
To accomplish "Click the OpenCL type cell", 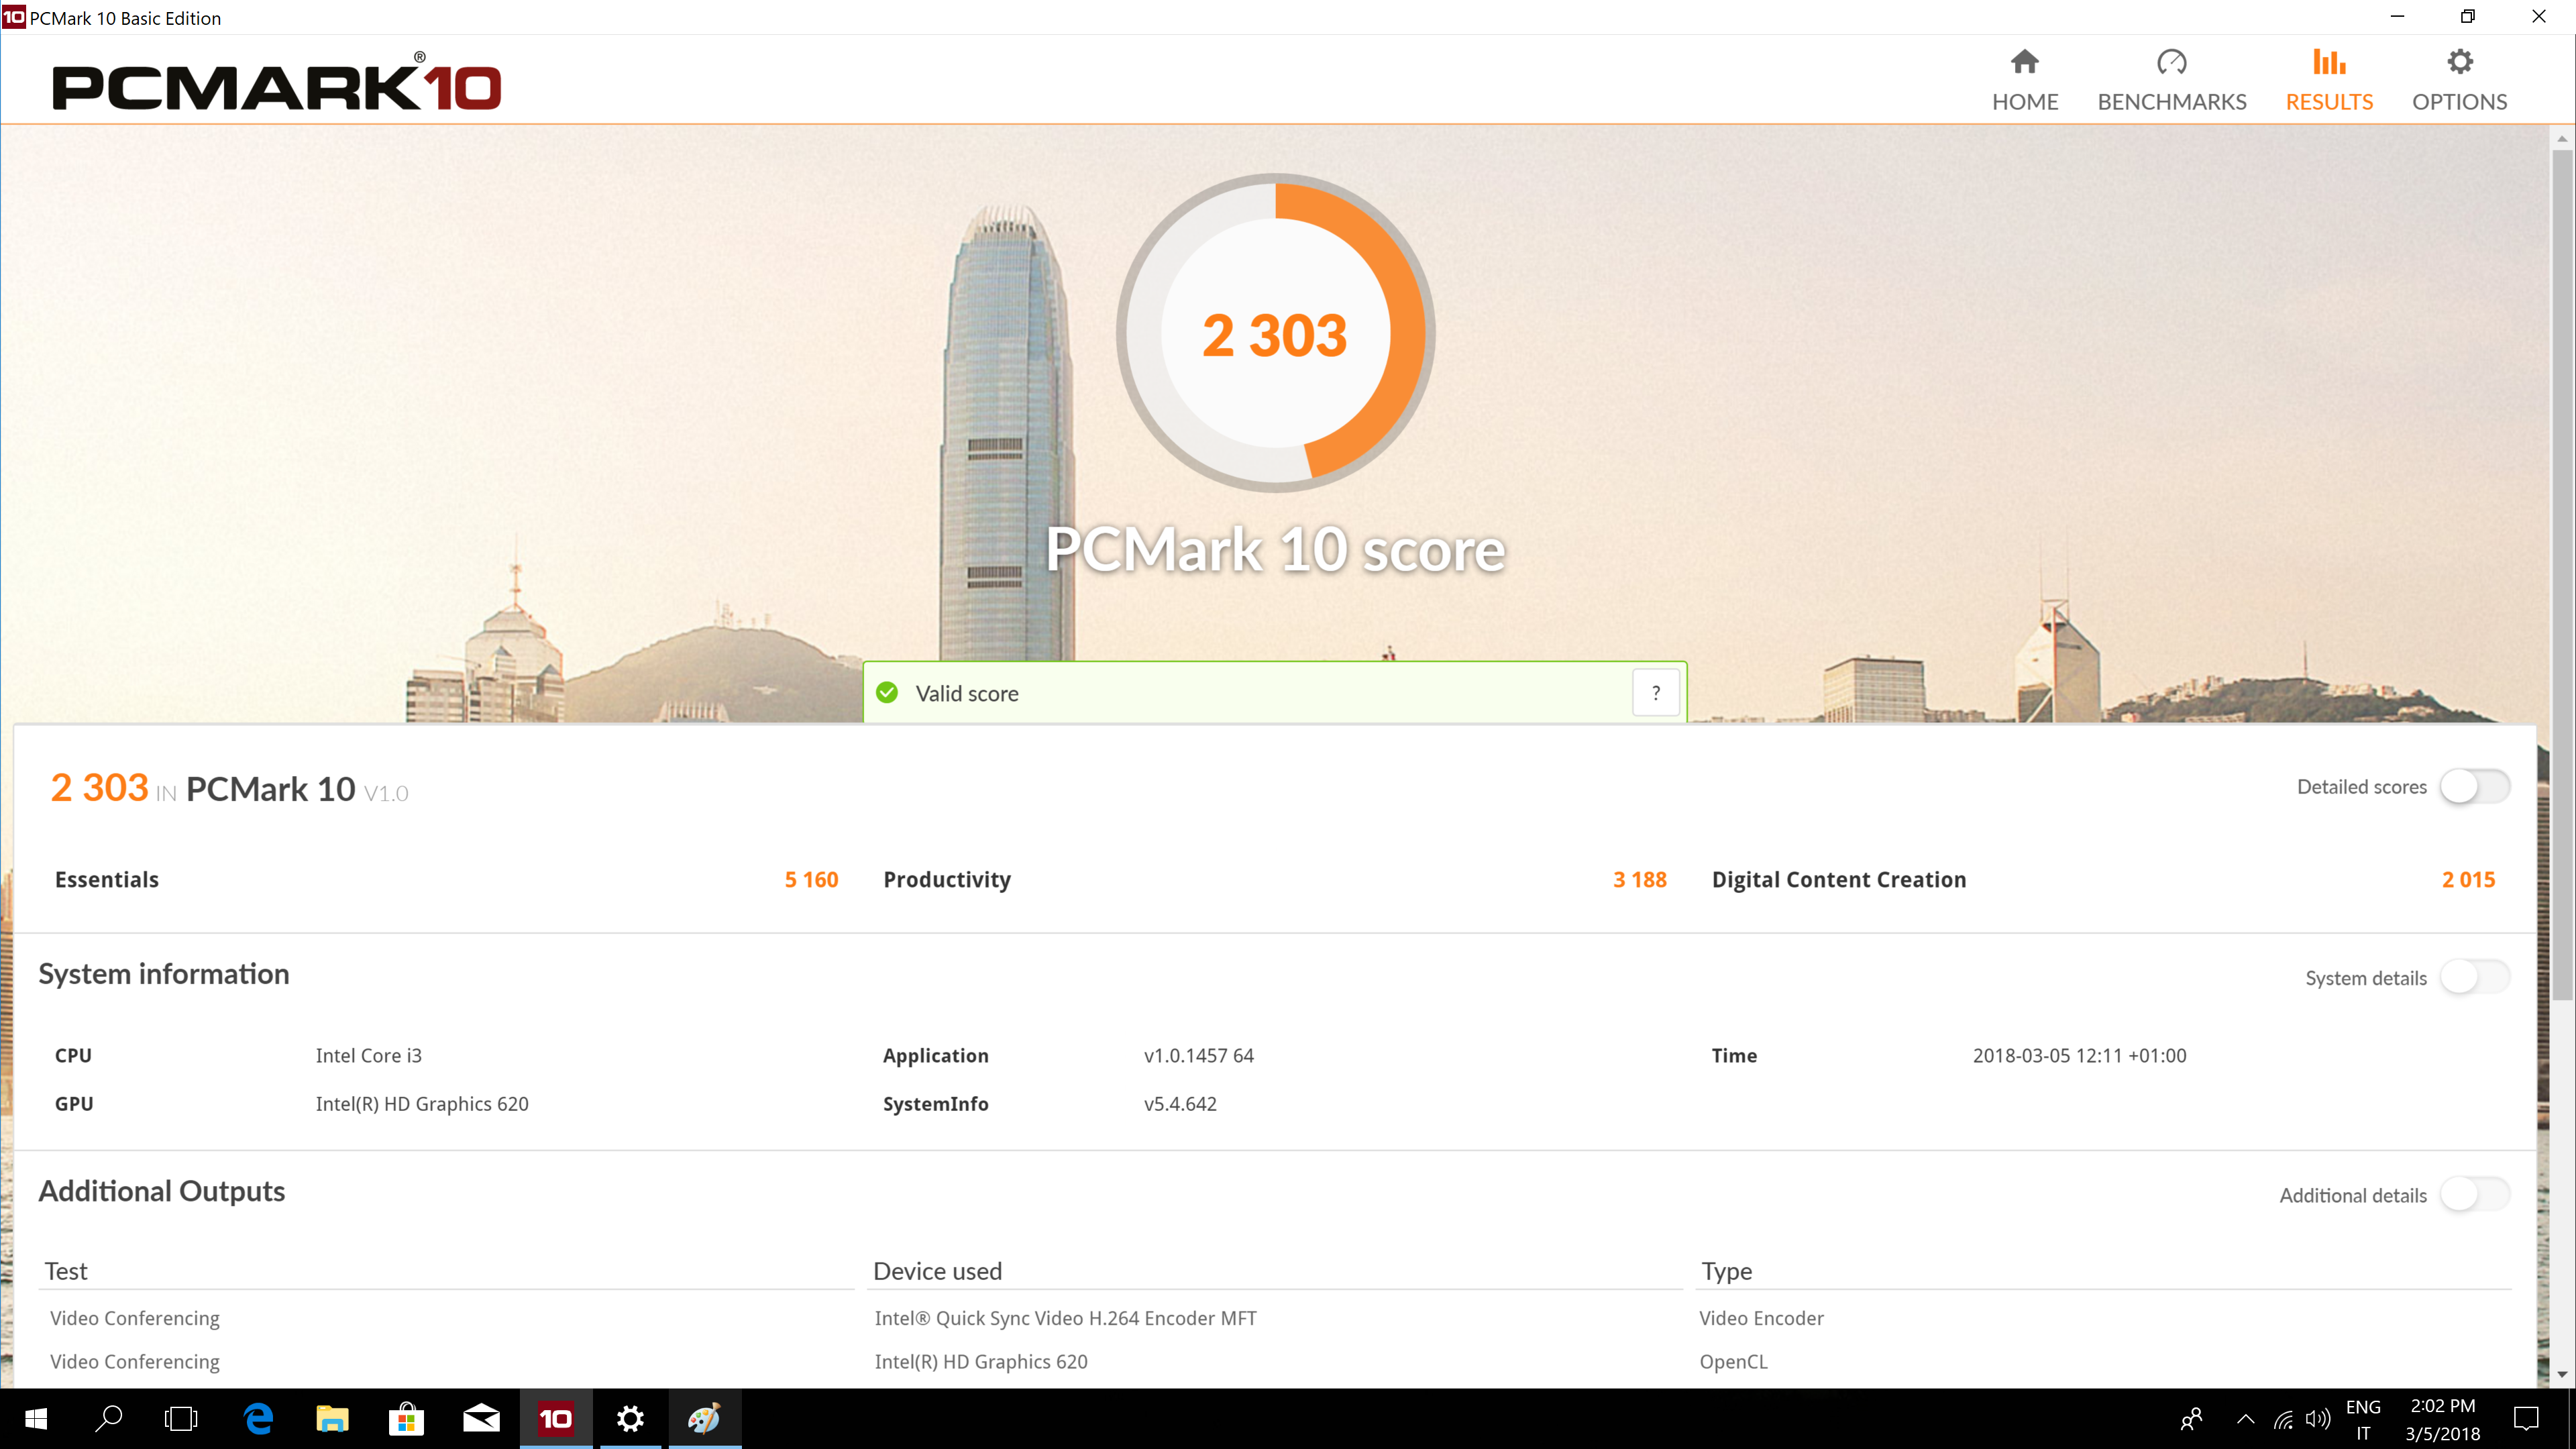I will point(1733,1362).
